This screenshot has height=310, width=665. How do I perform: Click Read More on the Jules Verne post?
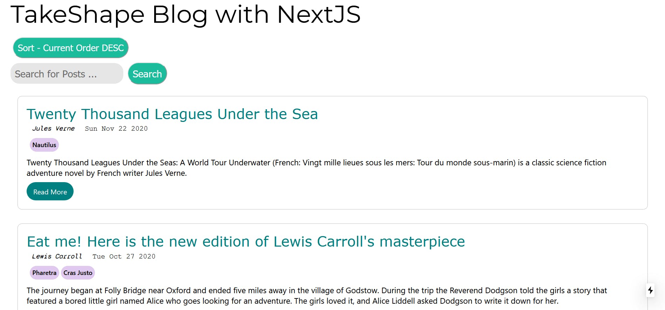[x=50, y=192]
